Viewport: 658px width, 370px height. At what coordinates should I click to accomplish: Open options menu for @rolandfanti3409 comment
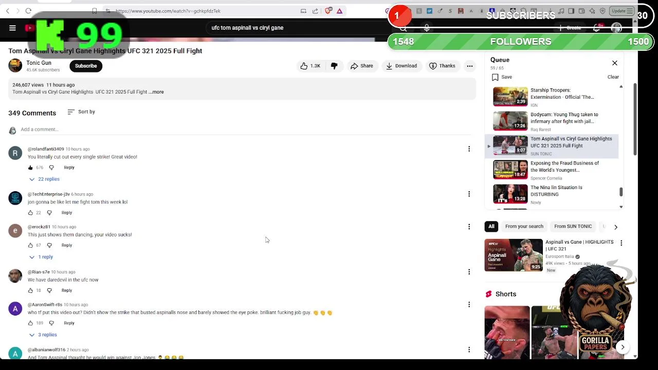469,149
